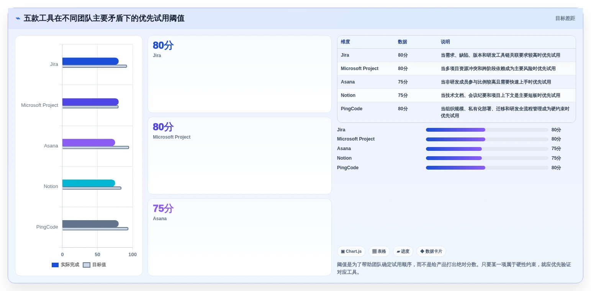This screenshot has width=591, height=291.
Task: Click the 80分 value in the PingCode table row
Action: 403,109
